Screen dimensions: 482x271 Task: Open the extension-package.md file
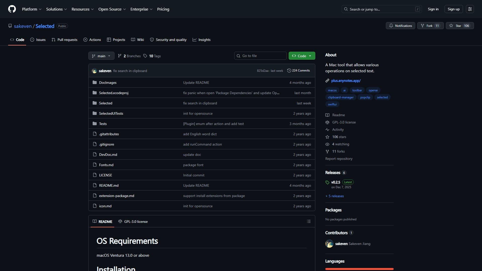click(x=116, y=196)
